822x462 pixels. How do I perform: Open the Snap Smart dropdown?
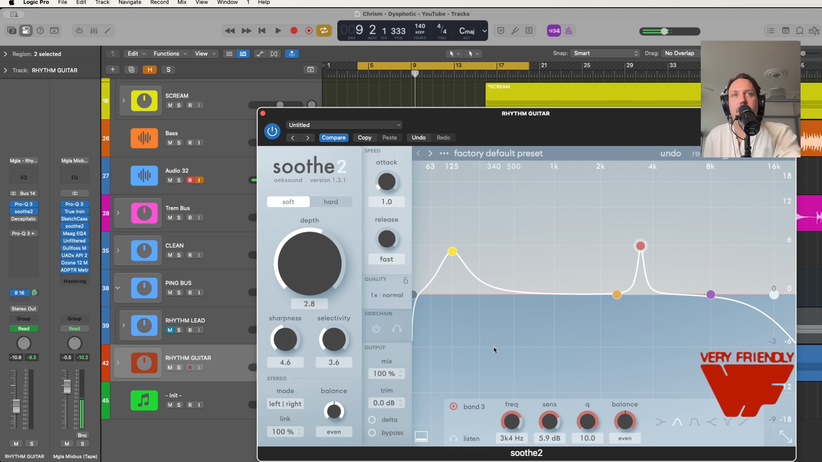tap(605, 53)
